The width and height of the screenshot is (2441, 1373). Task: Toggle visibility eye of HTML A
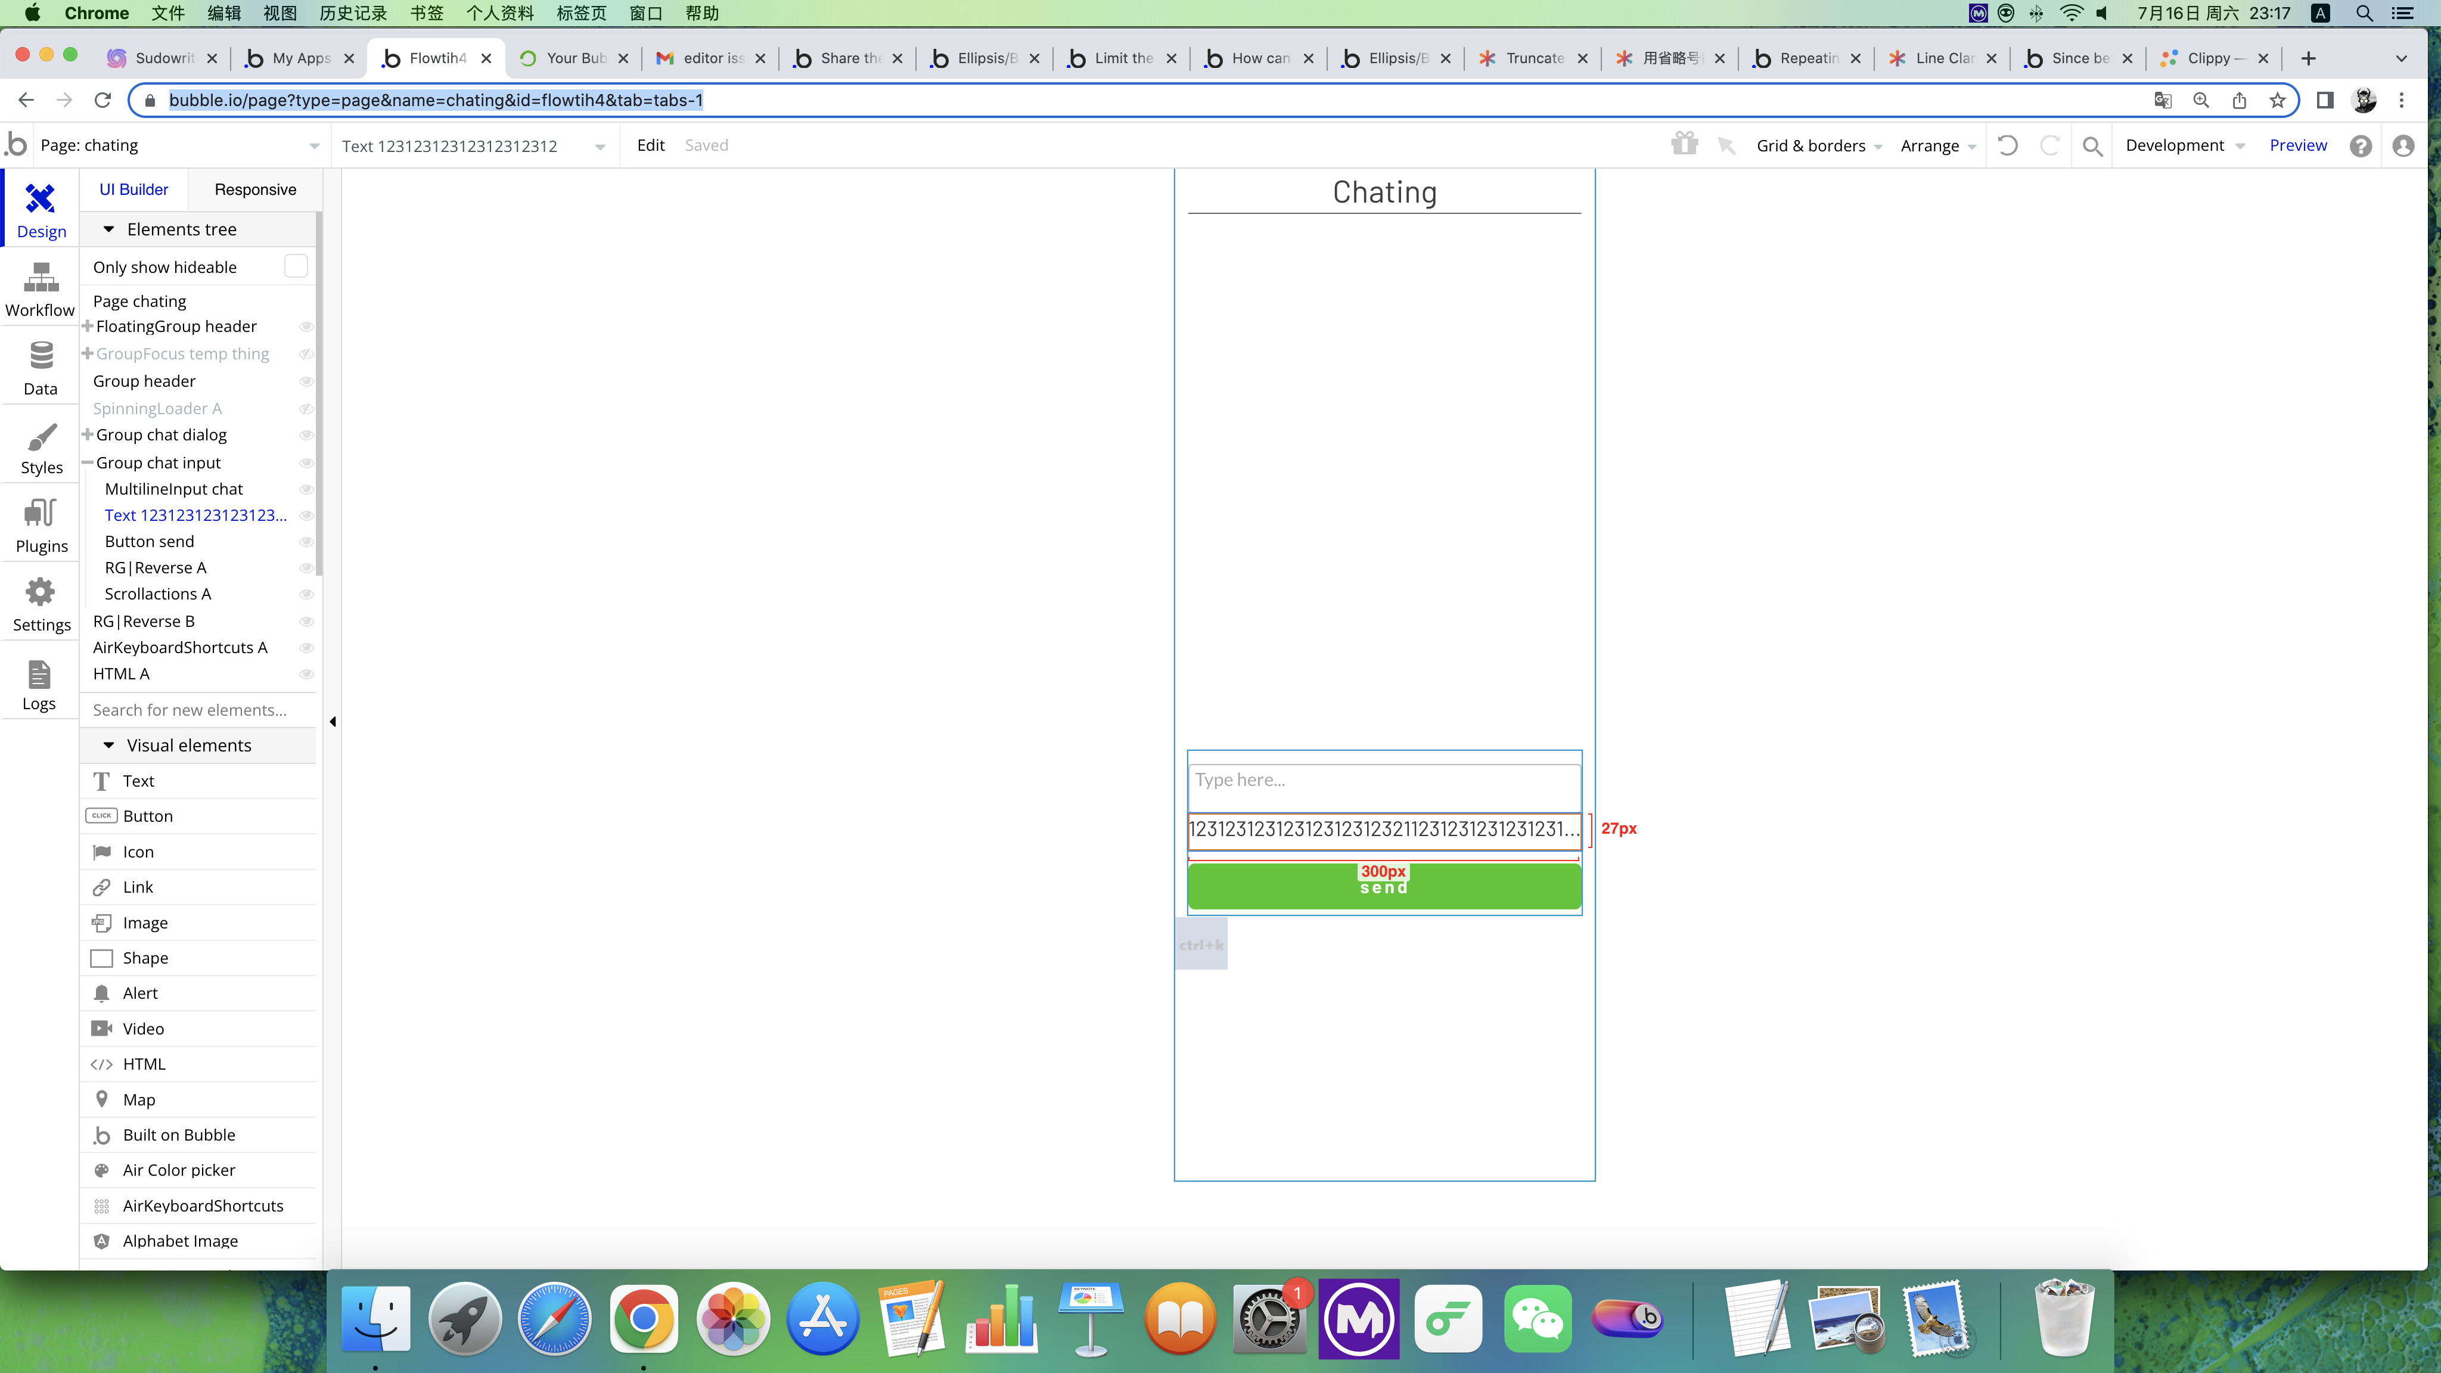(x=306, y=674)
